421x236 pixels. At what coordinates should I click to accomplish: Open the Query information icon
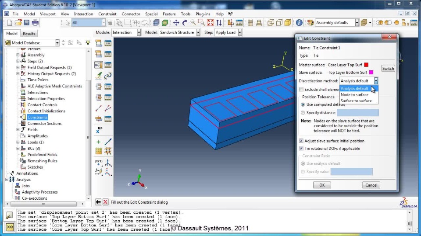pyautogui.click(x=299, y=23)
